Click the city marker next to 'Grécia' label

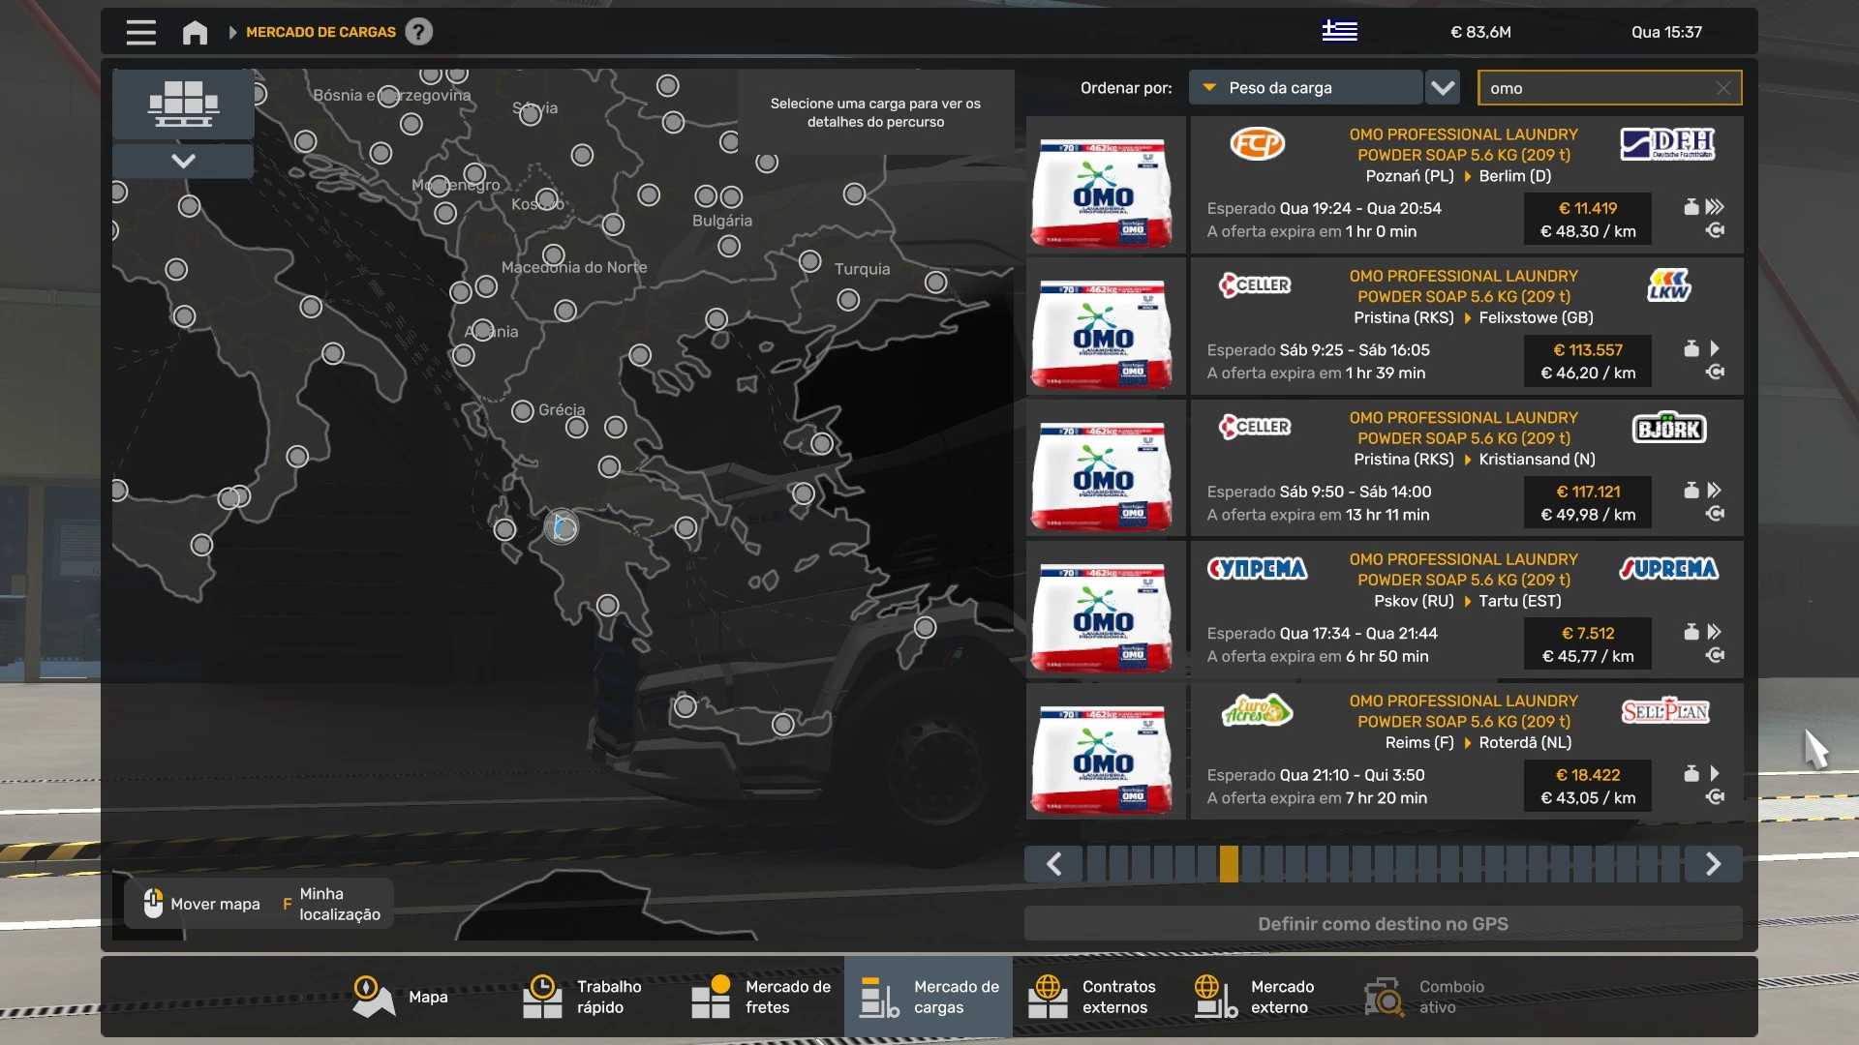pyautogui.click(x=523, y=411)
